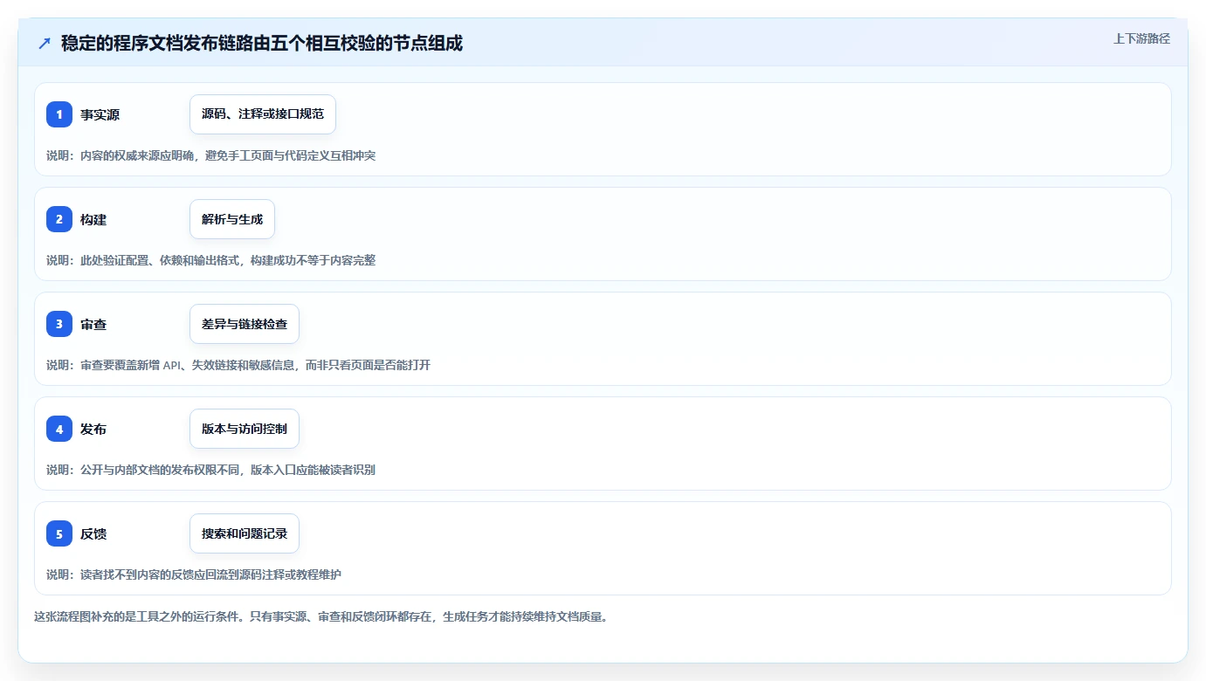Viewport: 1206px width, 681px height.
Task: Click the arrow icon beside the flowchart title
Action: pos(45,43)
